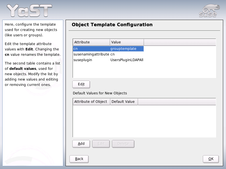
Task: Click the greyed-out Delete button
Action: point(123,144)
